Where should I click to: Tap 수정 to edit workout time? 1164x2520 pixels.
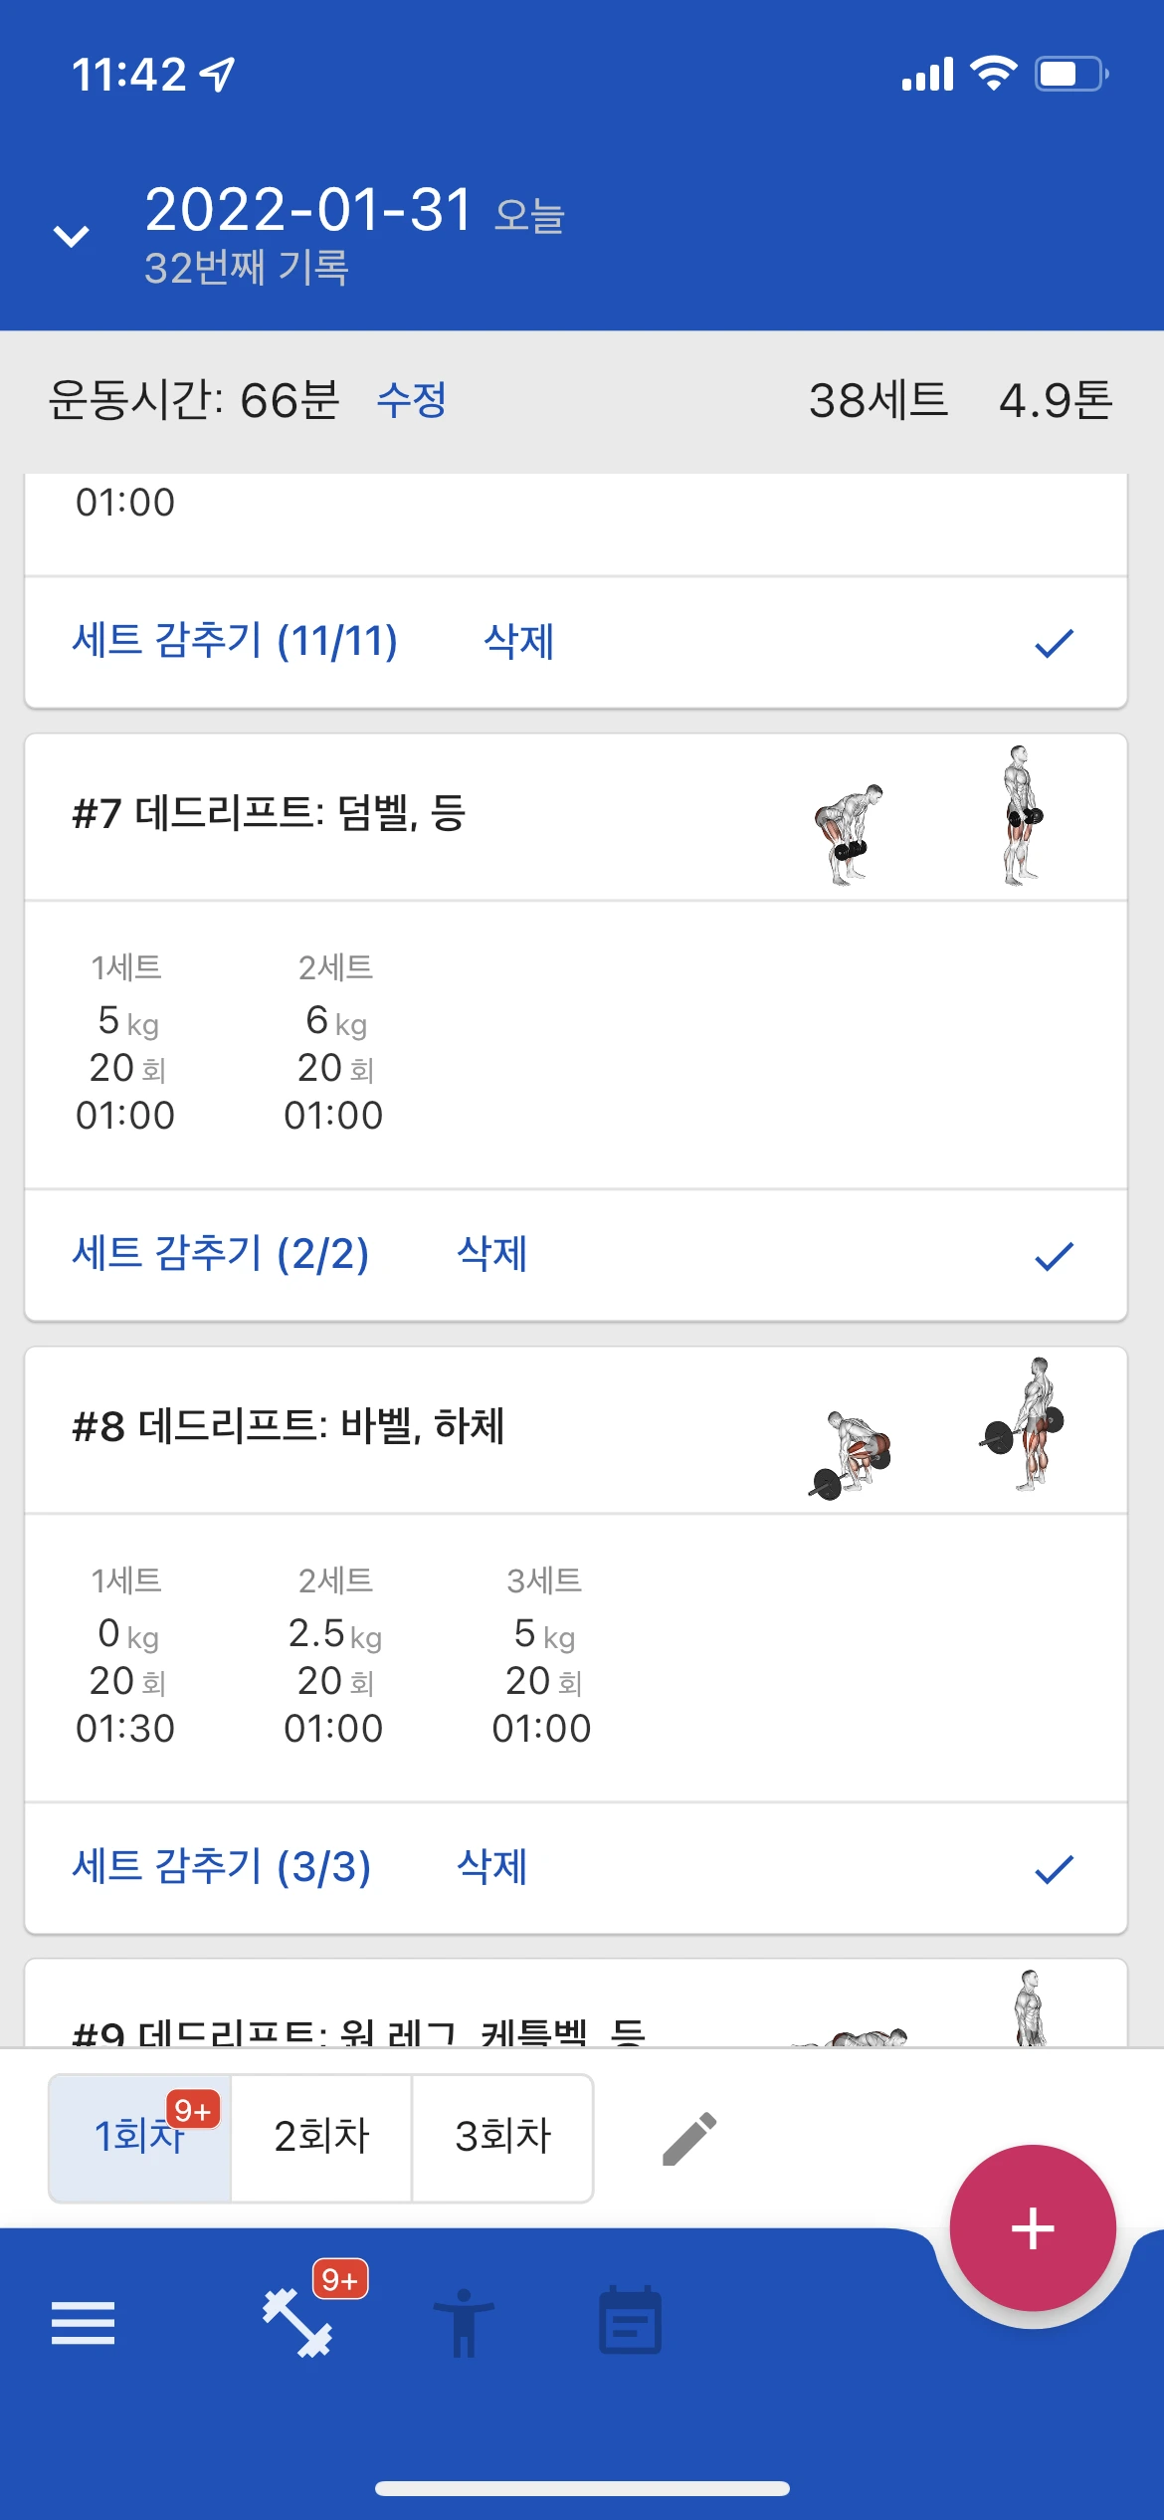pyautogui.click(x=412, y=400)
